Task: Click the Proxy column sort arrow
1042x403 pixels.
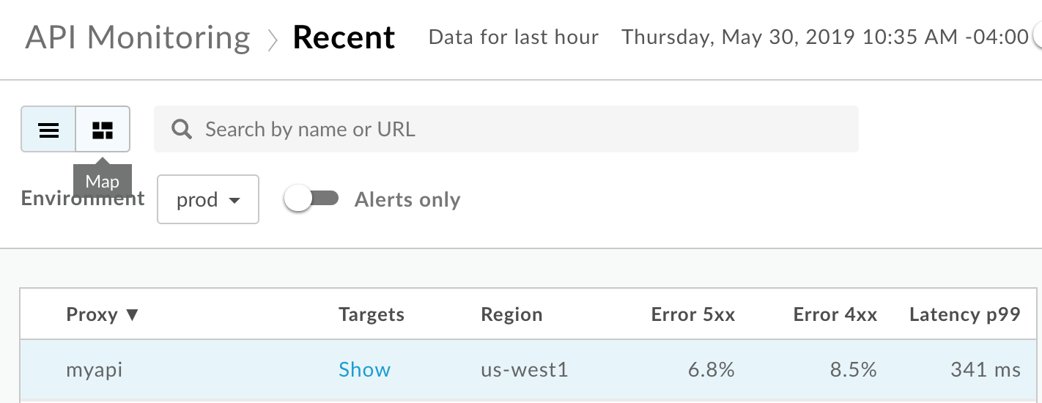Action: [x=132, y=315]
